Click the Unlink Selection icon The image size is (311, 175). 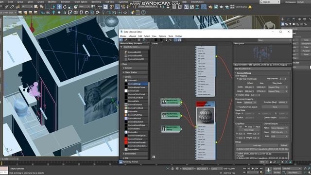12,7
